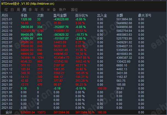Select the 2022.03 month row
The height and width of the screenshot is (115, 167).
click(x=84, y=58)
